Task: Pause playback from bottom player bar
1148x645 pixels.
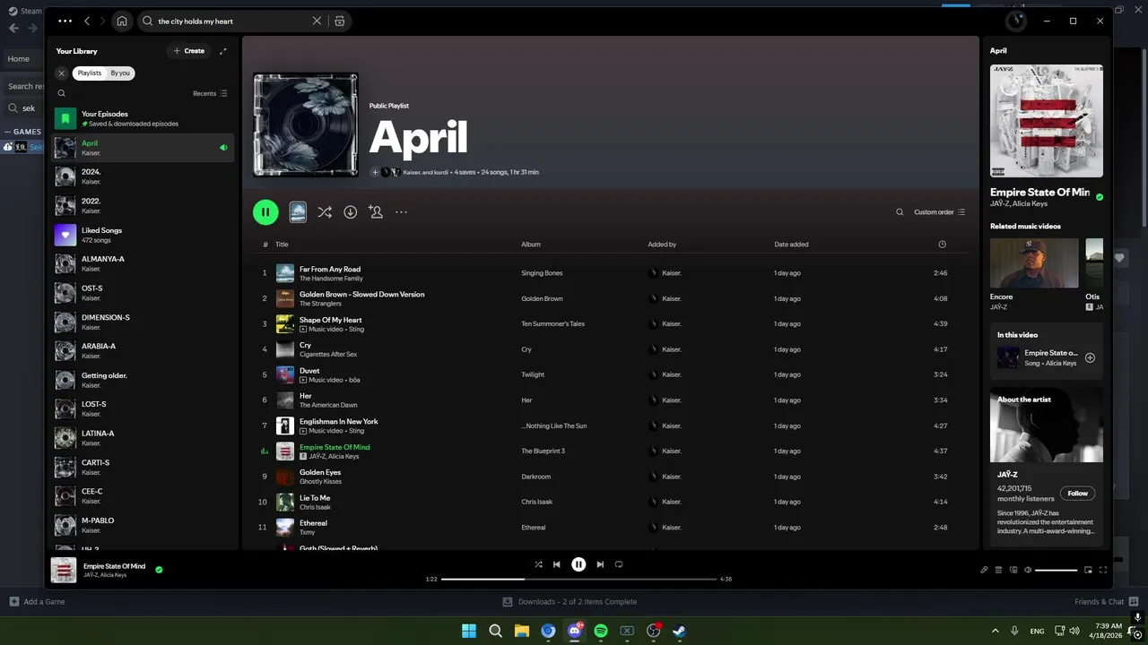Action: (x=578, y=564)
